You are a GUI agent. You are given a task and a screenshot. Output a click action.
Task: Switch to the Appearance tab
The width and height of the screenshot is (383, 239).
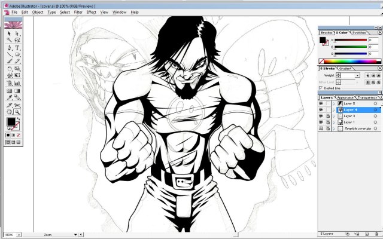pyautogui.click(x=345, y=97)
